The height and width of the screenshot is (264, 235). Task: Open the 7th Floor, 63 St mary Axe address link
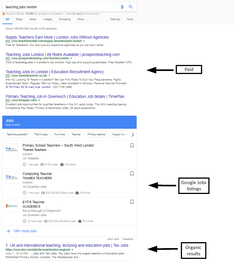[30, 87]
